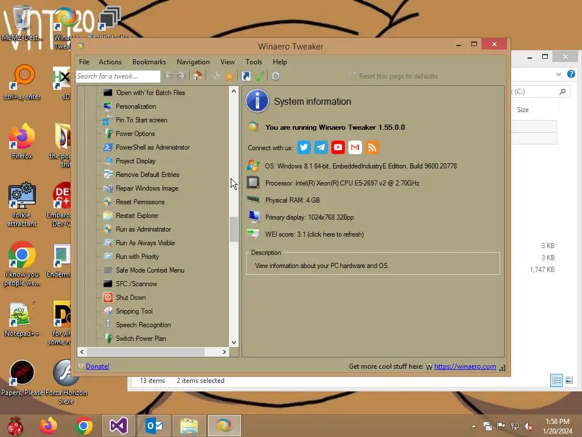
Task: Open File Explorer from the taskbar
Action: (x=189, y=426)
